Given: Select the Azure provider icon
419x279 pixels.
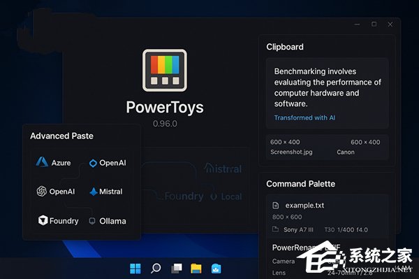Looking at the screenshot, I should pos(42,162).
